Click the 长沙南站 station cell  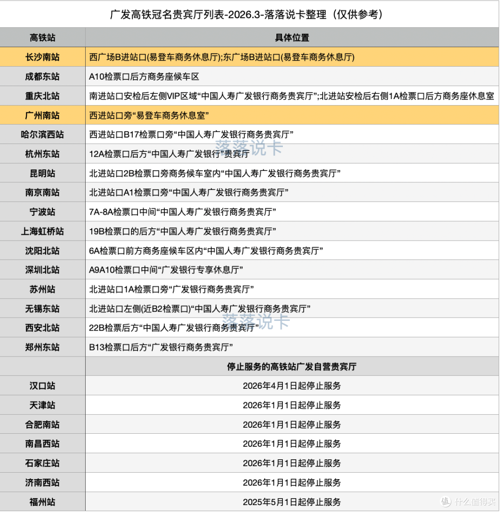[43, 57]
